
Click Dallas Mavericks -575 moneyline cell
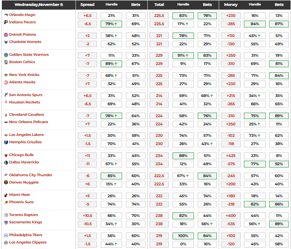tap(231, 164)
